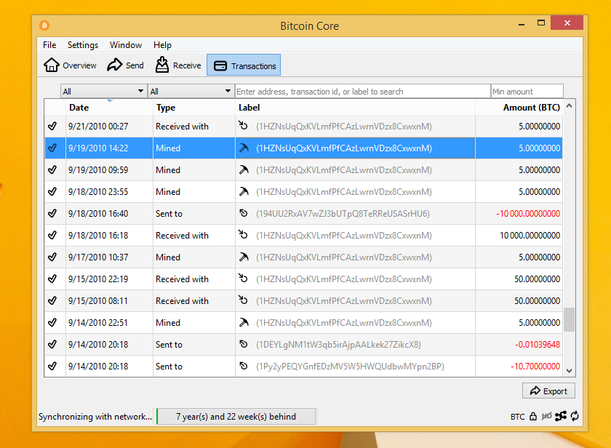Open the Window menu

coord(125,45)
